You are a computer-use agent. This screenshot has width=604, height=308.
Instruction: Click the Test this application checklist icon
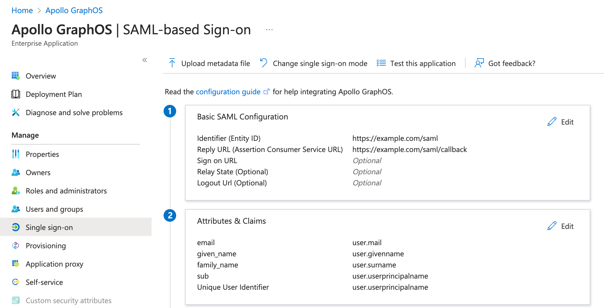pos(381,63)
